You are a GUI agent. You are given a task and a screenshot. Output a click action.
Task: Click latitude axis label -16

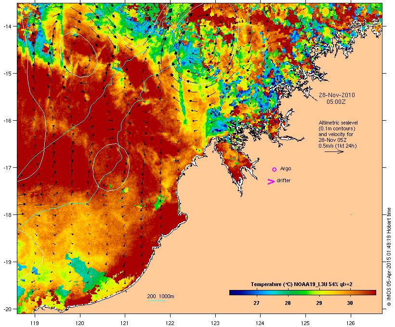[7, 121]
